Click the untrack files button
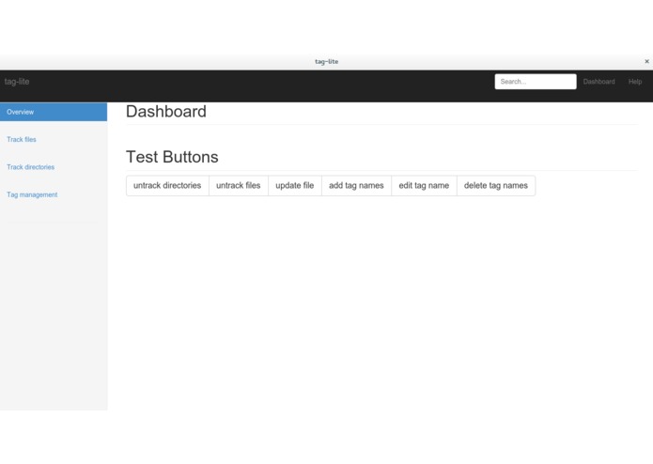The height and width of the screenshot is (464, 653). (x=239, y=186)
